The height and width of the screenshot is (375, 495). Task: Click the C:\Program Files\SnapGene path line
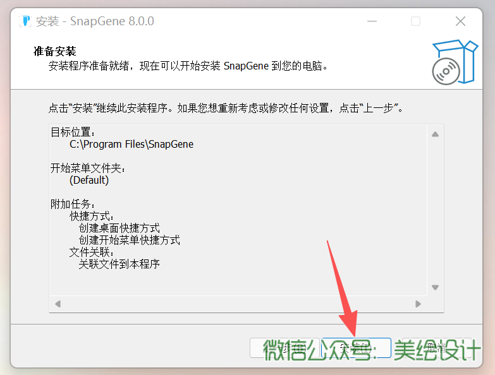[x=131, y=144]
